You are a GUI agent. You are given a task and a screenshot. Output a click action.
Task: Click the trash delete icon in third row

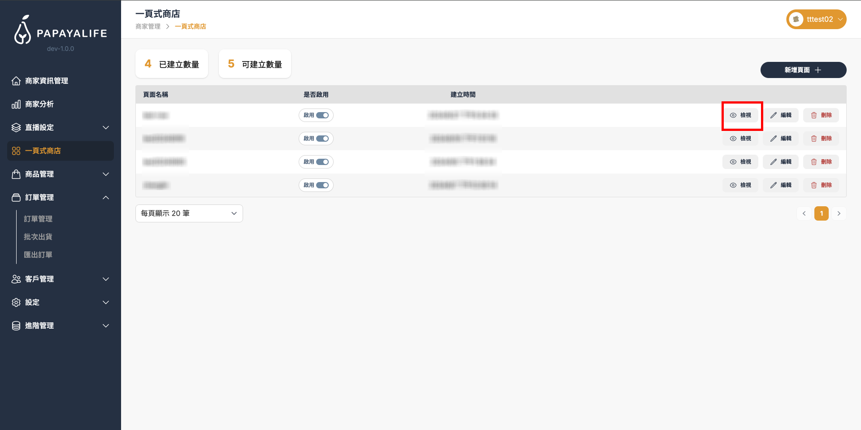[814, 162]
